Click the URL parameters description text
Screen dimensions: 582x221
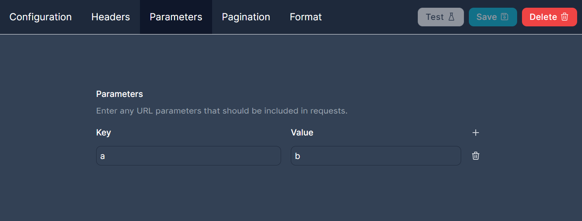pos(222,111)
